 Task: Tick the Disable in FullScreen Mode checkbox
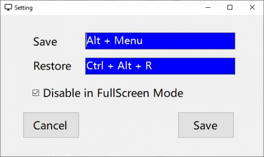click(36, 93)
